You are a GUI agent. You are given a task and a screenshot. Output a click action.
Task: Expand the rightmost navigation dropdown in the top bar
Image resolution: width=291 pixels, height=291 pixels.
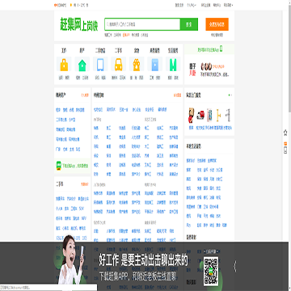[x=228, y=5]
